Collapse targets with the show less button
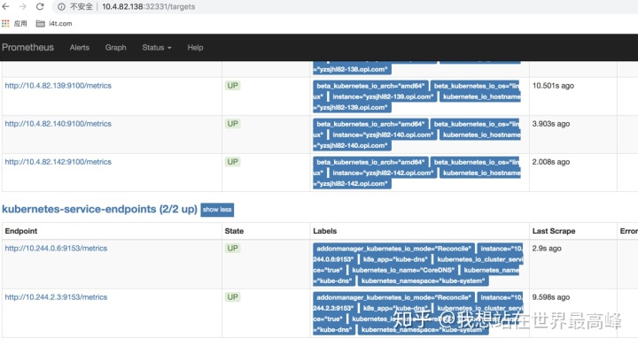The height and width of the screenshot is (346, 638). 217,210
